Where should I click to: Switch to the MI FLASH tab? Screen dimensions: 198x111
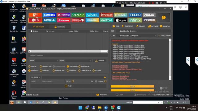38,27
